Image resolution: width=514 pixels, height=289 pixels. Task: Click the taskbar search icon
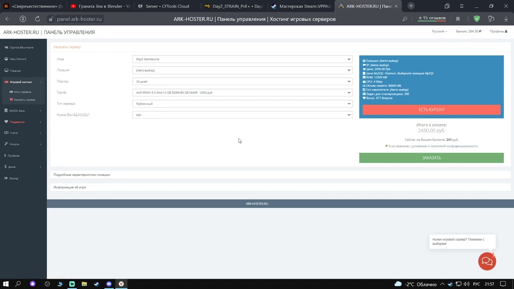[18, 284]
